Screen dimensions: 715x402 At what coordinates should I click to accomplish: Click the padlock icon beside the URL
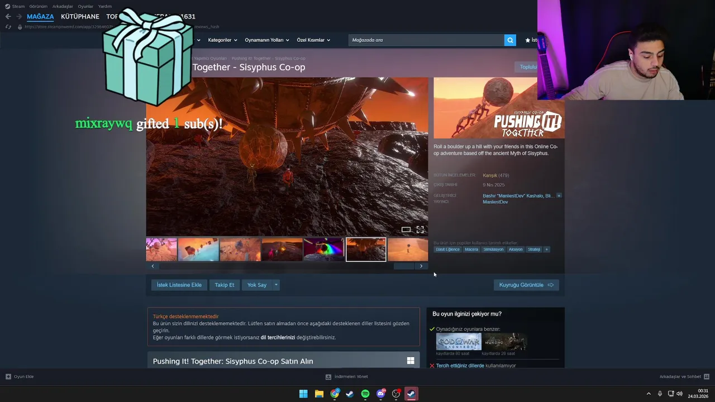[x=20, y=27]
